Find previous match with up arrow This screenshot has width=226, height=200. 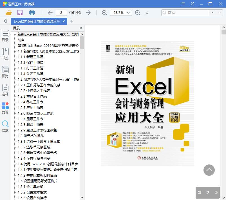coord(212,13)
